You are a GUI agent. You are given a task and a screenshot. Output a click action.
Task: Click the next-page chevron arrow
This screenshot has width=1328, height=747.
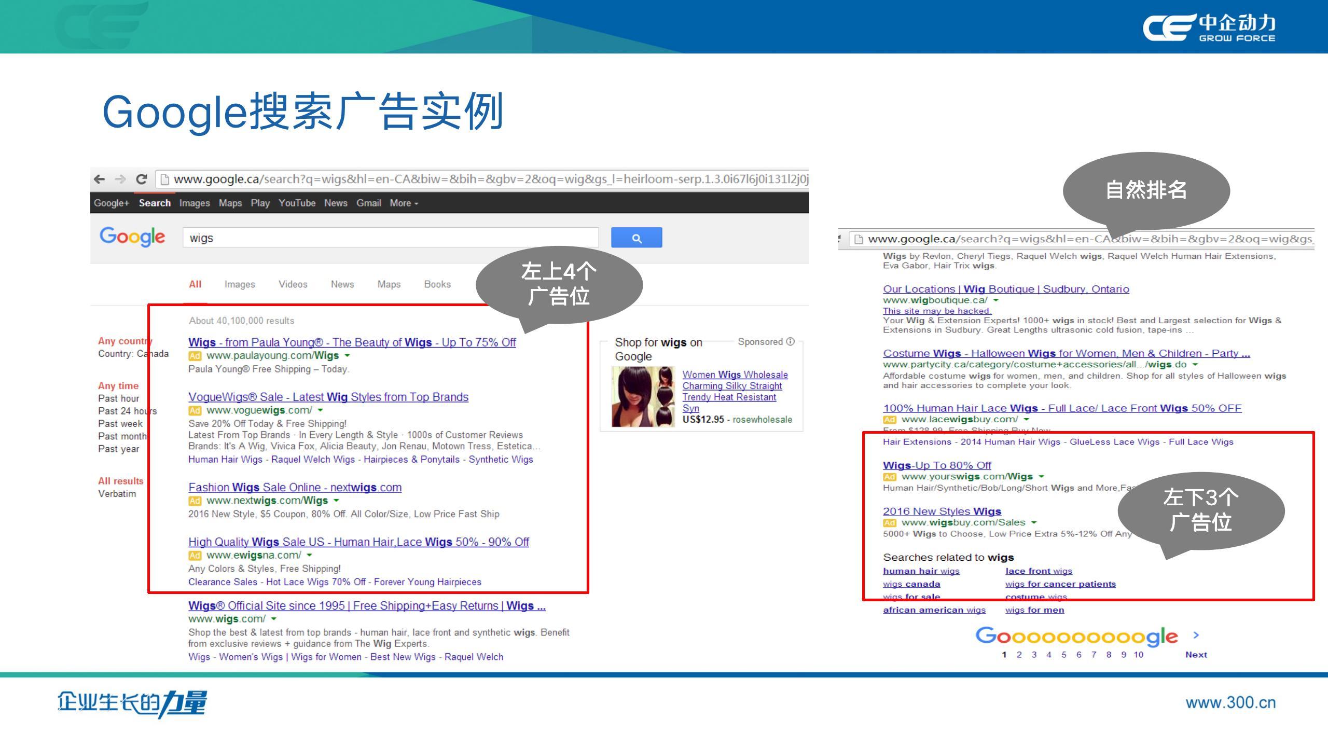(x=1196, y=635)
